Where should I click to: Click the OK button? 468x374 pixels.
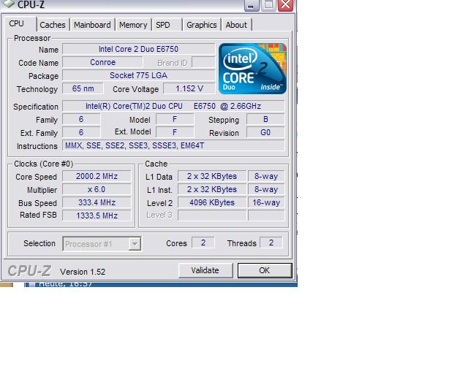pos(265,270)
